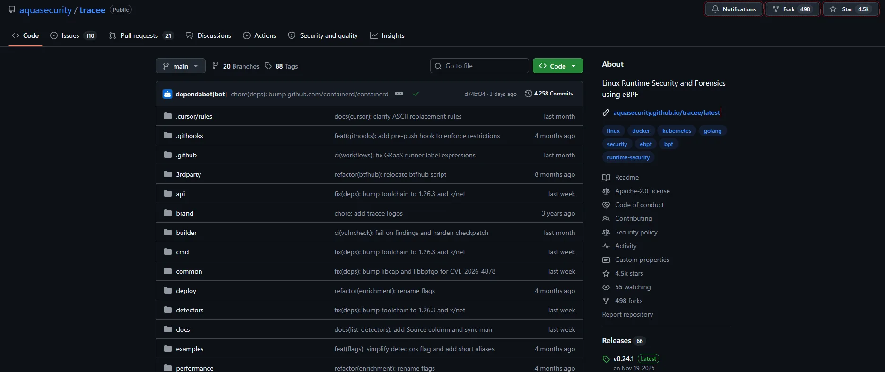Viewport: 885px width, 372px height.
Task: Open the 4,258 Commits history
Action: (549, 94)
